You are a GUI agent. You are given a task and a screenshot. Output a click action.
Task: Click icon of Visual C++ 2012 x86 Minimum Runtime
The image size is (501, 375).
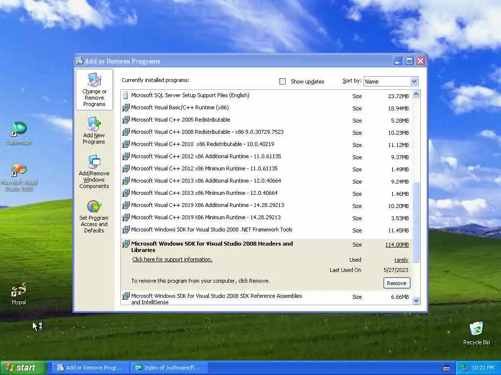tap(126, 168)
